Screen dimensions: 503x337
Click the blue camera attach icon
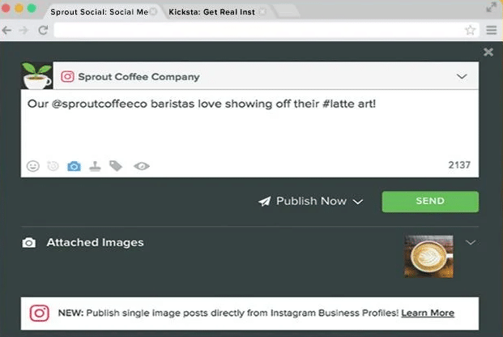[x=74, y=166]
